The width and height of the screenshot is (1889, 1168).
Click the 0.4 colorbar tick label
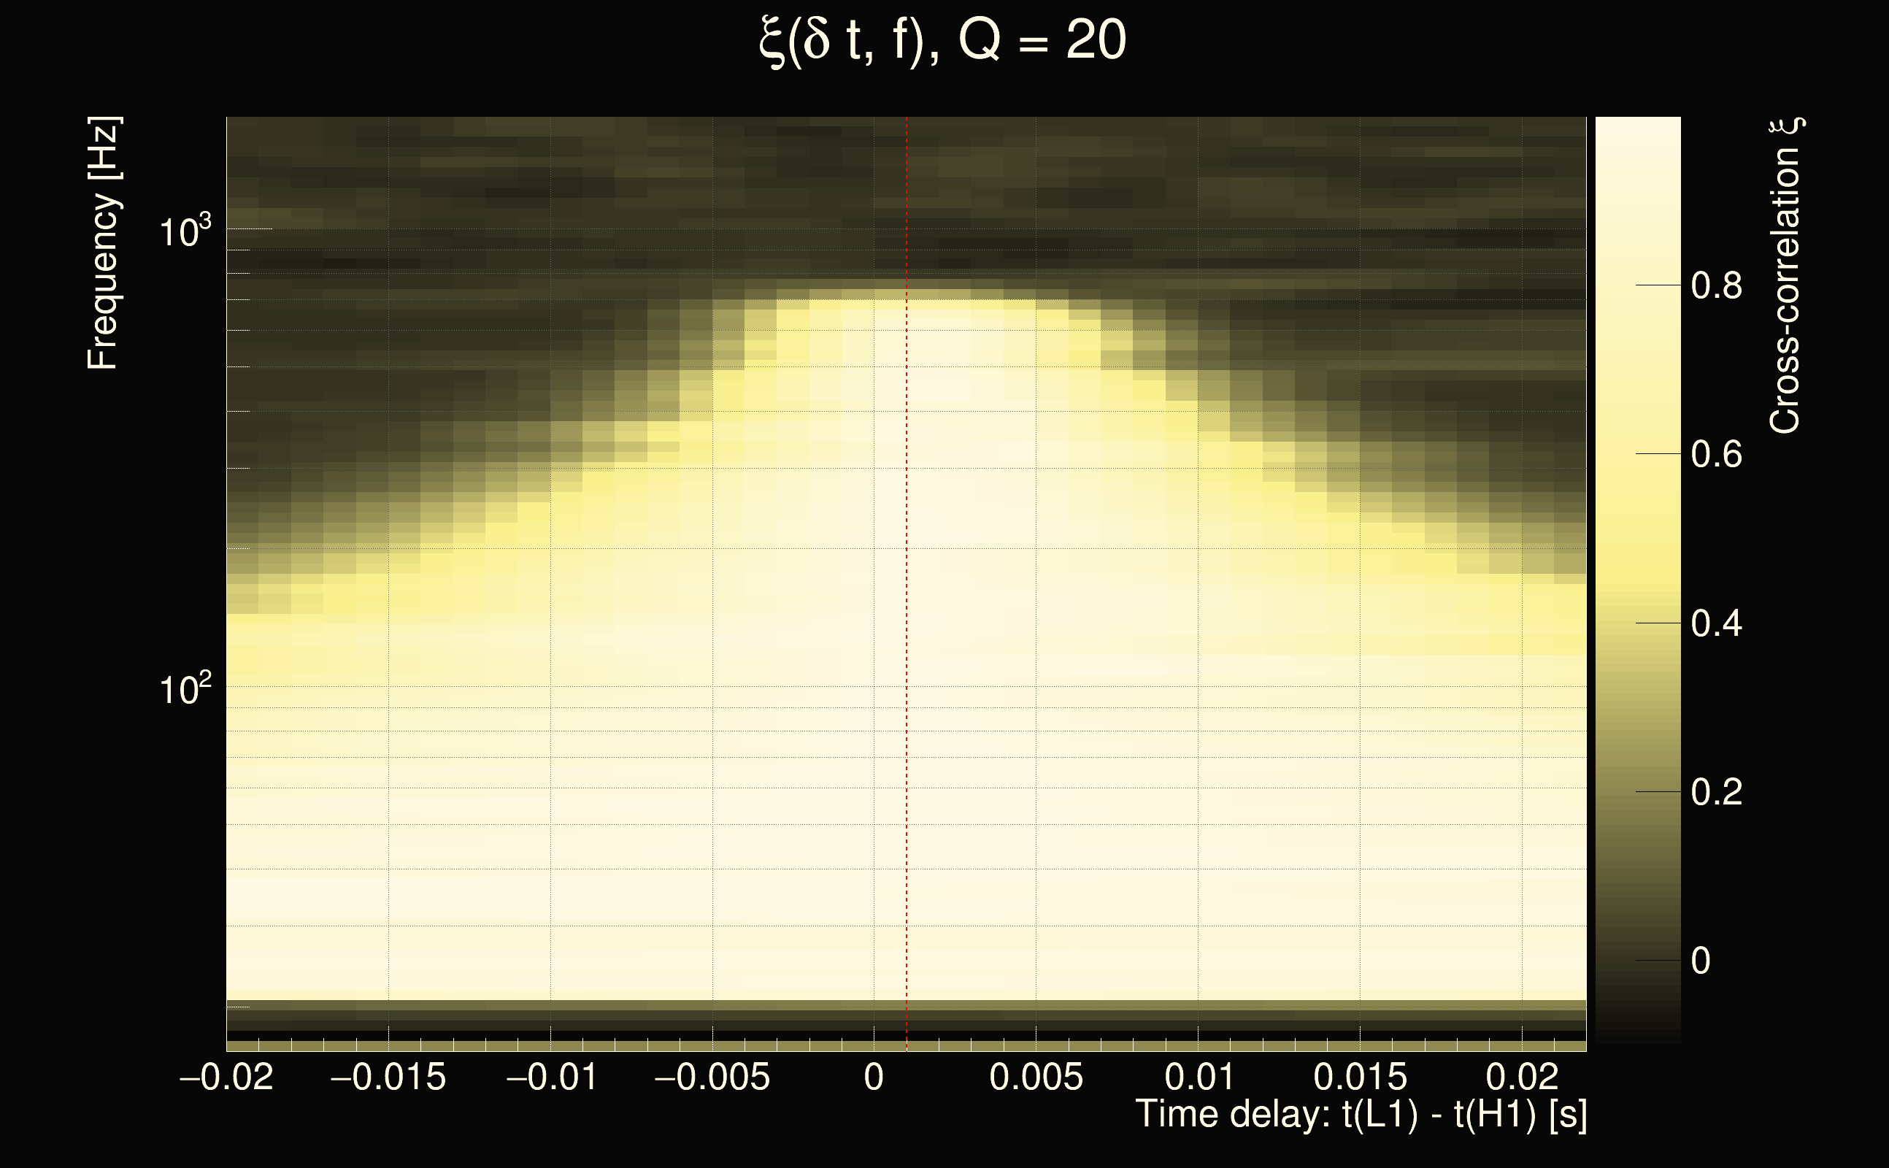pyautogui.click(x=1716, y=623)
